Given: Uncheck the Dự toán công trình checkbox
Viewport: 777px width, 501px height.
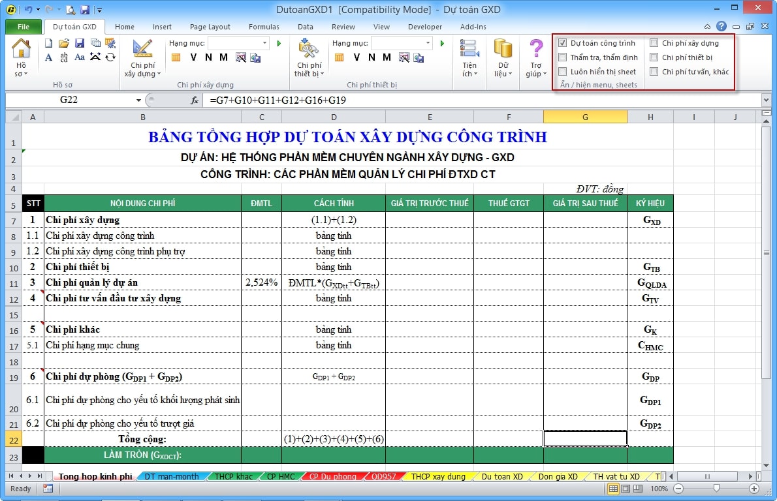Looking at the screenshot, I should (x=563, y=43).
